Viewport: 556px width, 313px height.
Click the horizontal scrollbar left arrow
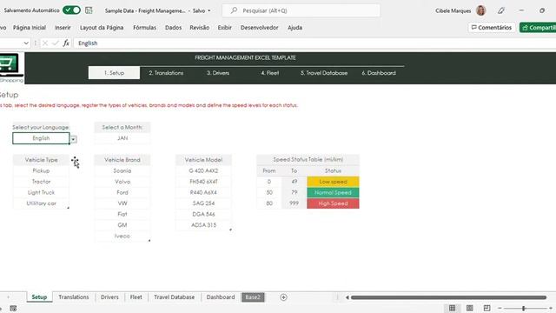(x=347, y=297)
